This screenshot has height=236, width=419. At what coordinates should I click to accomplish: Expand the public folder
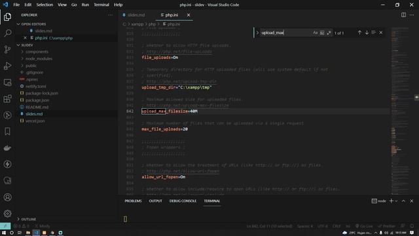pyautogui.click(x=31, y=66)
